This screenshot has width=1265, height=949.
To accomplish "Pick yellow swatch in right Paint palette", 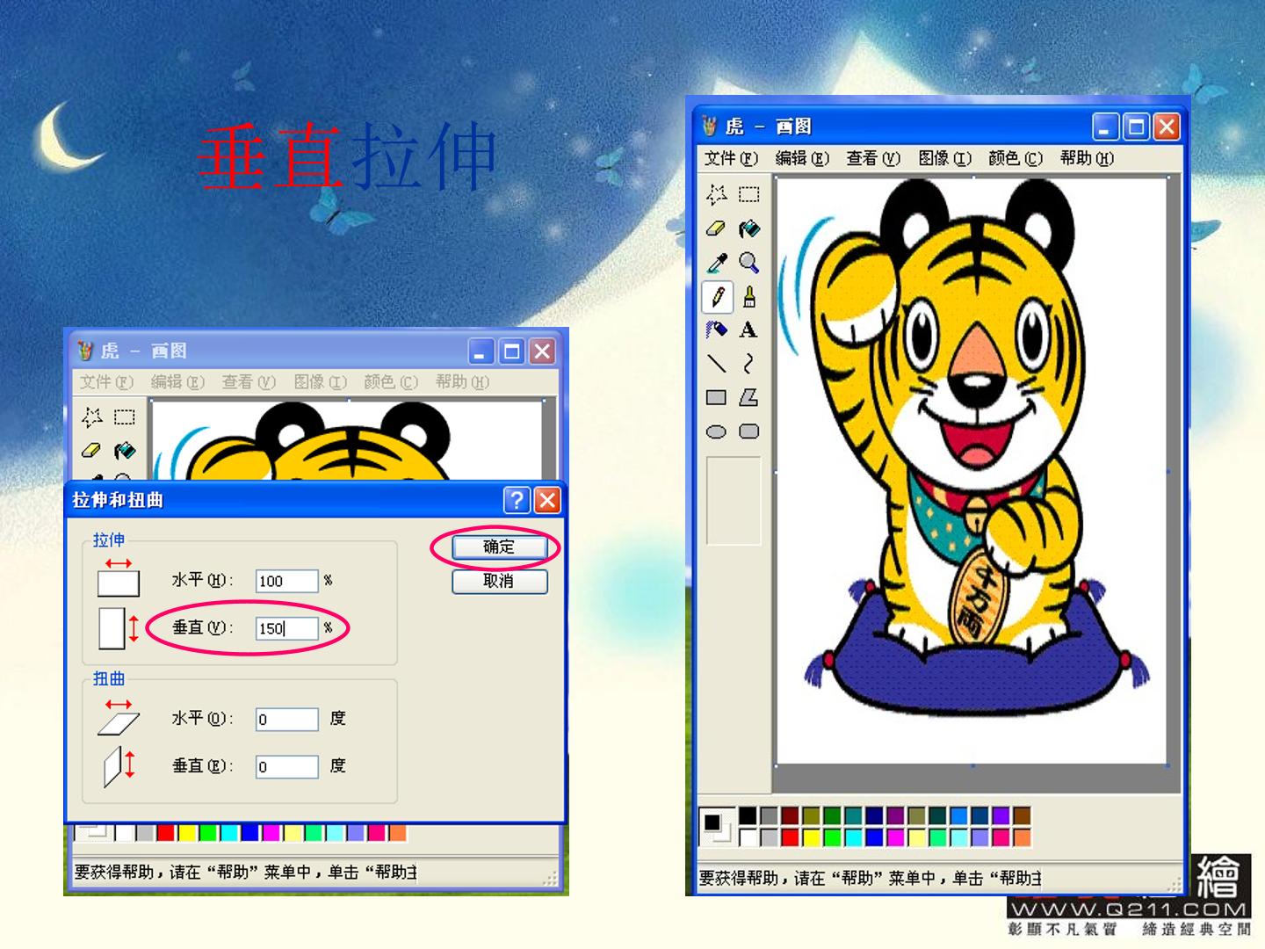I will 811,837.
